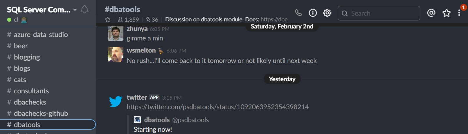Expand SQL Server Community workspace menu
Image resolution: width=468 pixels, height=134 pixels.
click(42, 10)
